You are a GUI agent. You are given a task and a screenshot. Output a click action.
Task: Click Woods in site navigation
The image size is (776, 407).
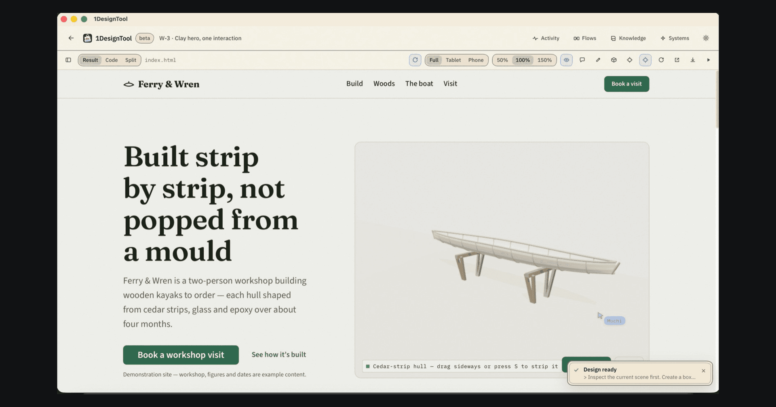pyautogui.click(x=384, y=84)
